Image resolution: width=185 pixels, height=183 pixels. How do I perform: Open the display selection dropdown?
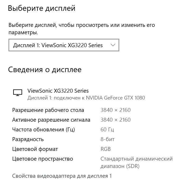64,45
